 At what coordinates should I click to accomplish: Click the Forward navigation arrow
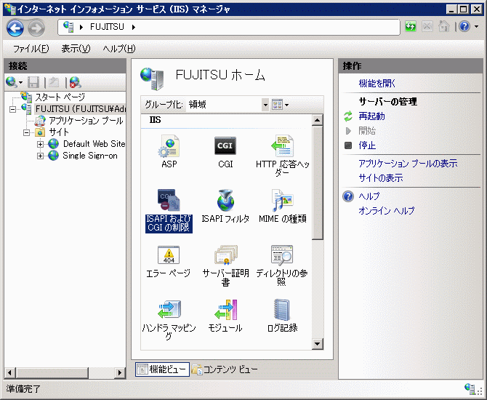click(x=36, y=28)
